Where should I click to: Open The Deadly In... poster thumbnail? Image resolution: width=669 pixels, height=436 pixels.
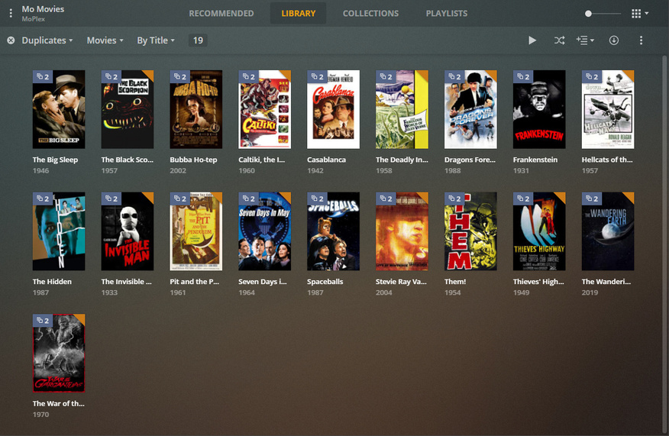pyautogui.click(x=402, y=110)
